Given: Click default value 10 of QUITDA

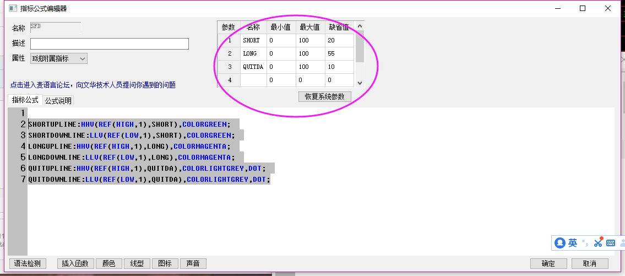Looking at the screenshot, I should [339, 67].
